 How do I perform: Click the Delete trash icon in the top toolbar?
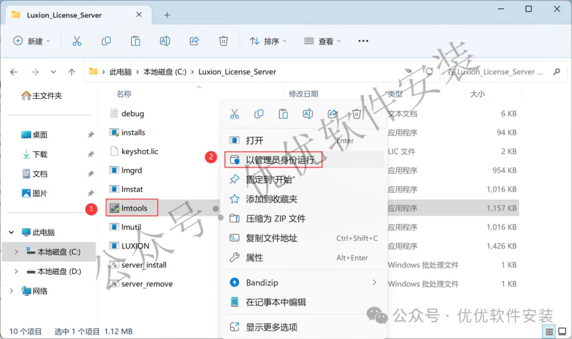pos(224,41)
